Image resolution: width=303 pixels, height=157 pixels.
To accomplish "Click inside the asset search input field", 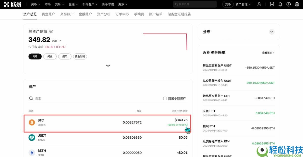I will click(x=50, y=98).
